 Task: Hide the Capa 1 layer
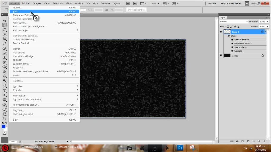(x=221, y=32)
